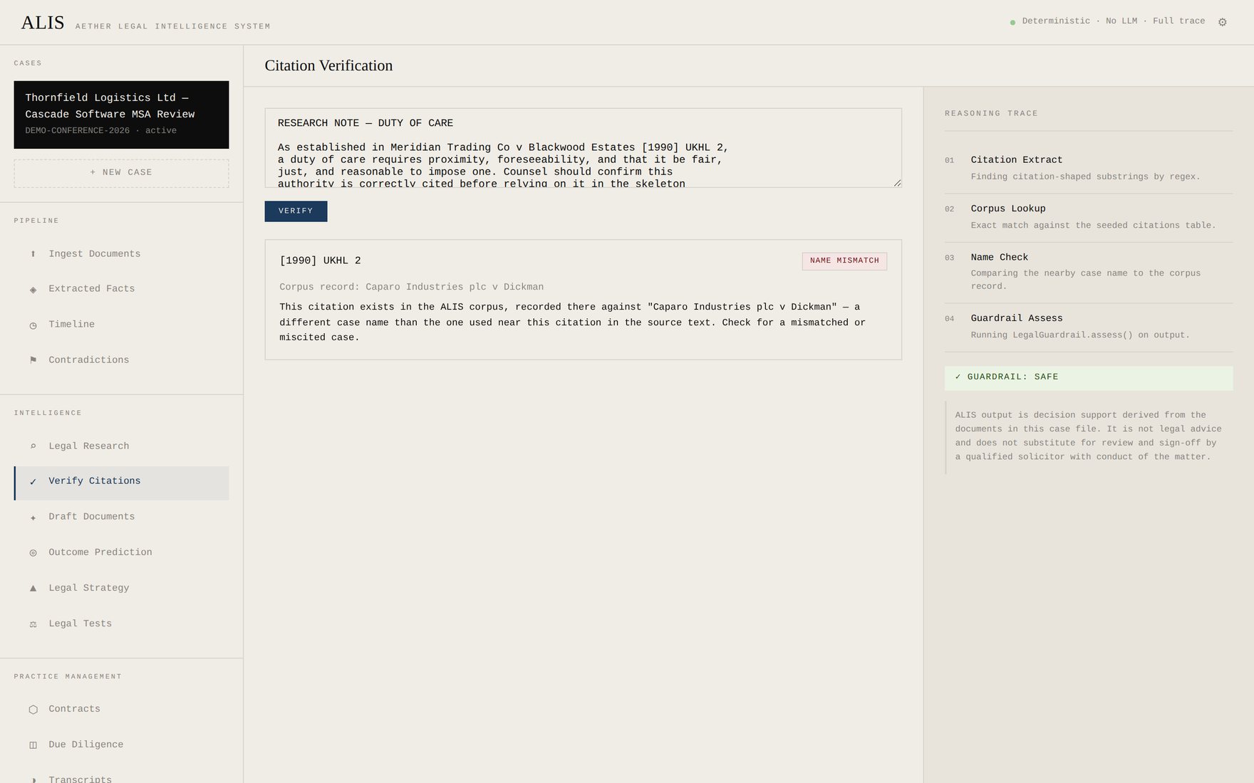Click the Due Diligence panel icon
The width and height of the screenshot is (1254, 783).
coord(33,745)
